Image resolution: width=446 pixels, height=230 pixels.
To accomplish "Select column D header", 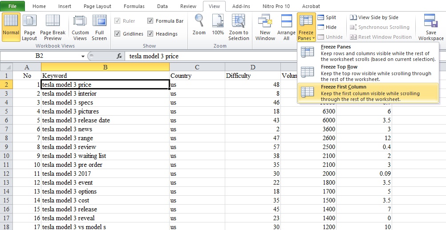I will point(252,67).
